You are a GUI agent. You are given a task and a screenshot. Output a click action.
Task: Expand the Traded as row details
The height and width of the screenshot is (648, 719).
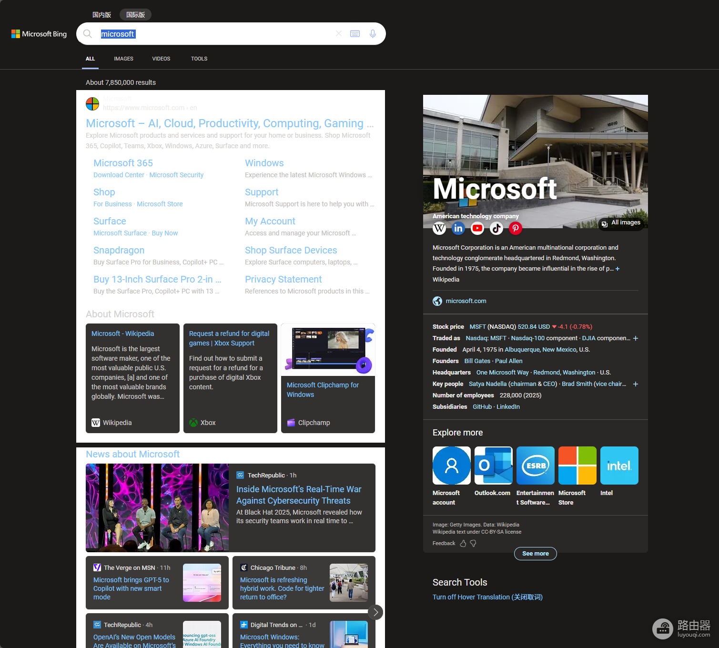(x=636, y=338)
